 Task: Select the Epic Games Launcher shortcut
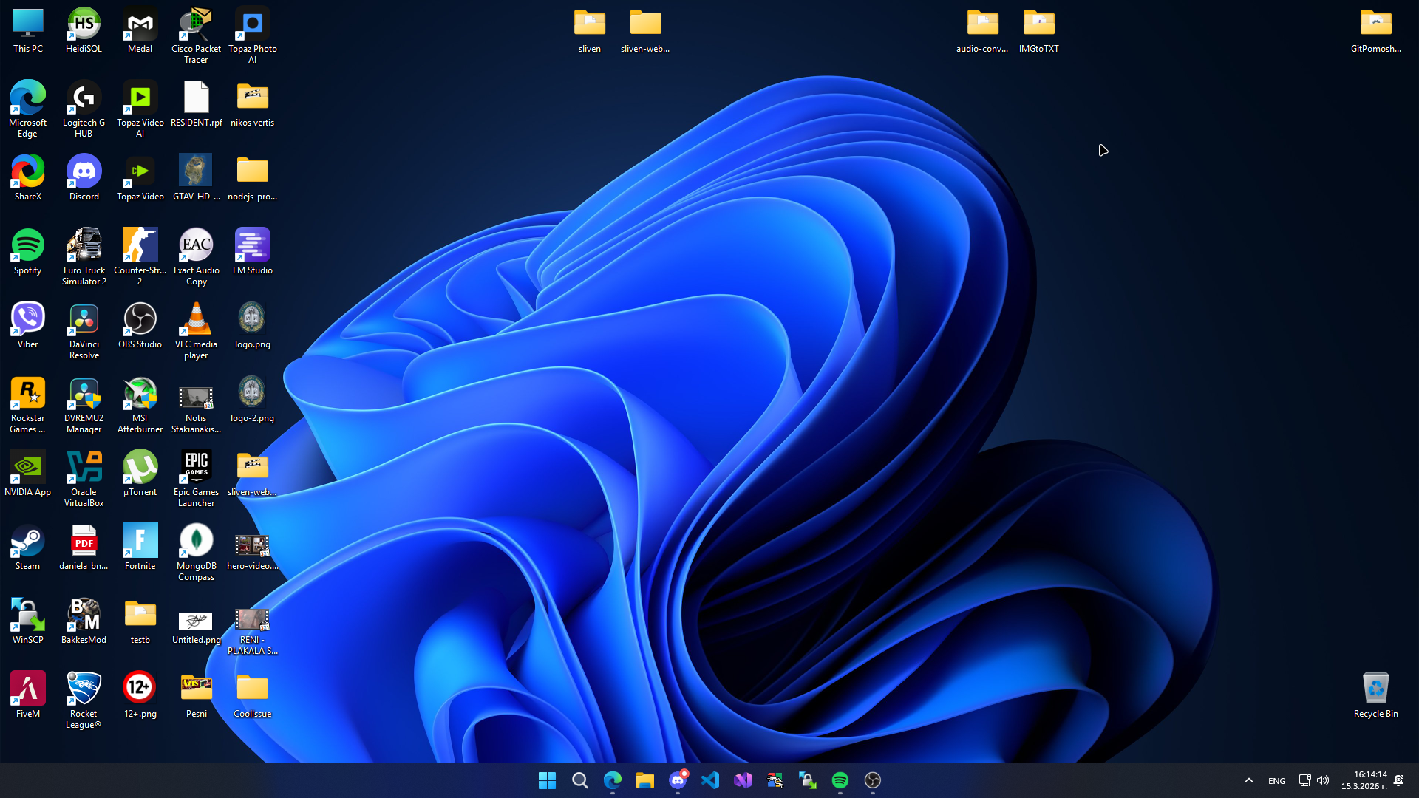197,479
